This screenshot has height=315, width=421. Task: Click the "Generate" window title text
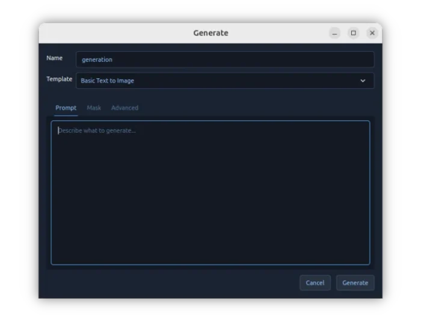210,33
